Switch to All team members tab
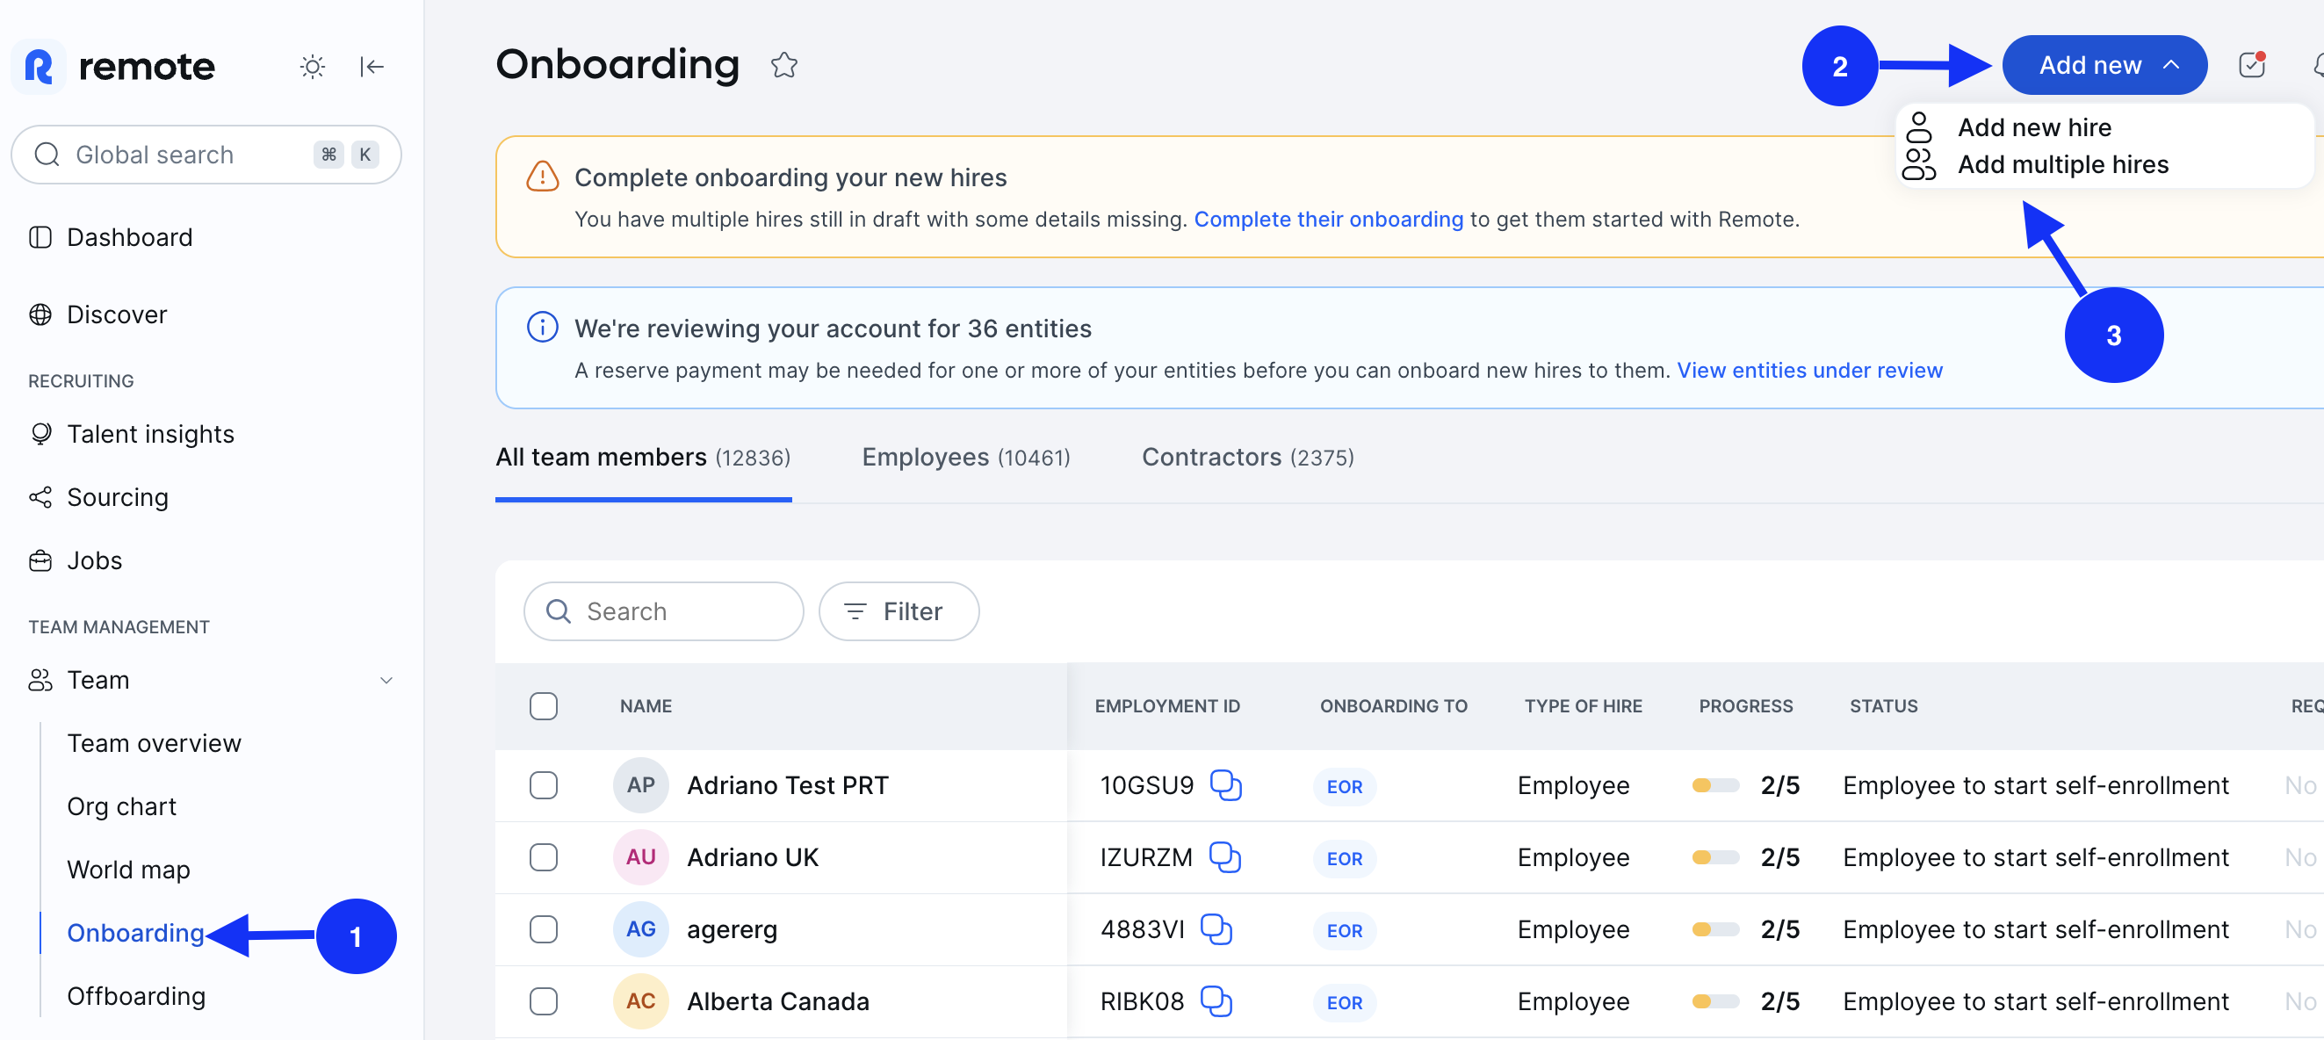The image size is (2324, 1040). click(643, 458)
